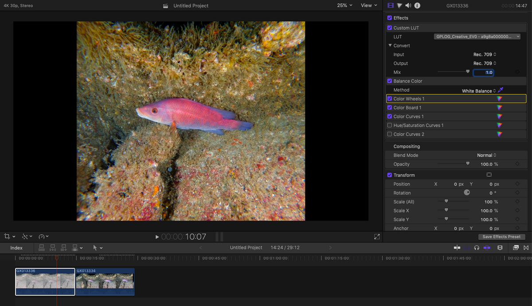Screen dimensions: 532x306
Task: Enable Hue/Saturation Curves 1
Action: (389, 125)
